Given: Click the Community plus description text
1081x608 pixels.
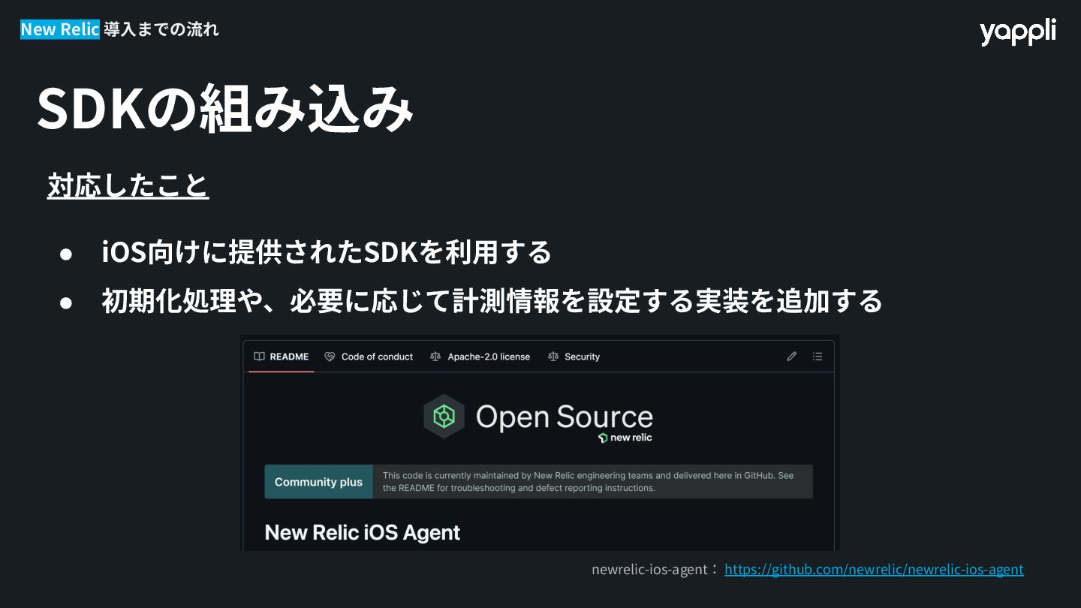Looking at the screenshot, I should point(588,481).
